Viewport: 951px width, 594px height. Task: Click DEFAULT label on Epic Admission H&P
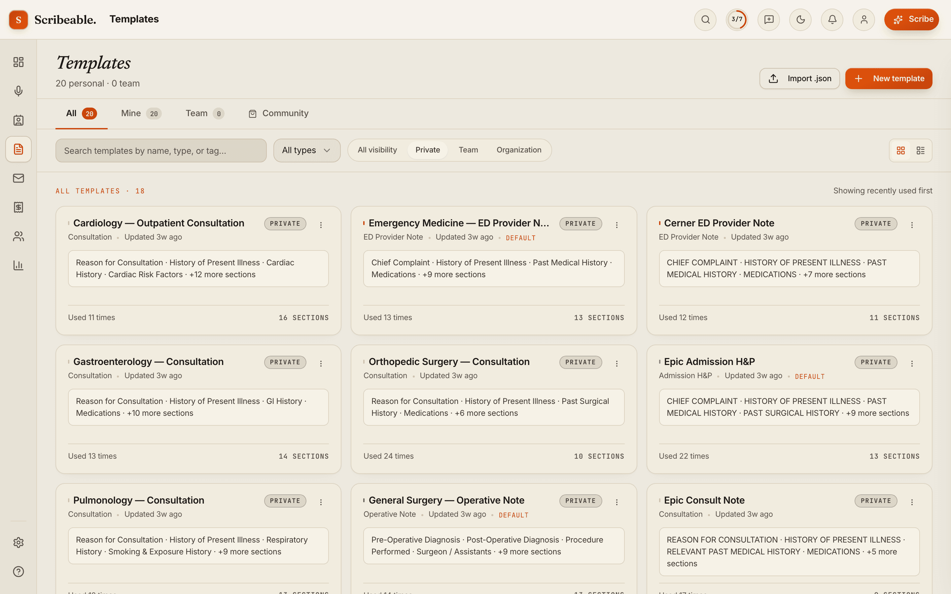pyautogui.click(x=810, y=376)
